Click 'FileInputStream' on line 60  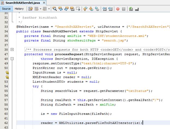(74, 114)
